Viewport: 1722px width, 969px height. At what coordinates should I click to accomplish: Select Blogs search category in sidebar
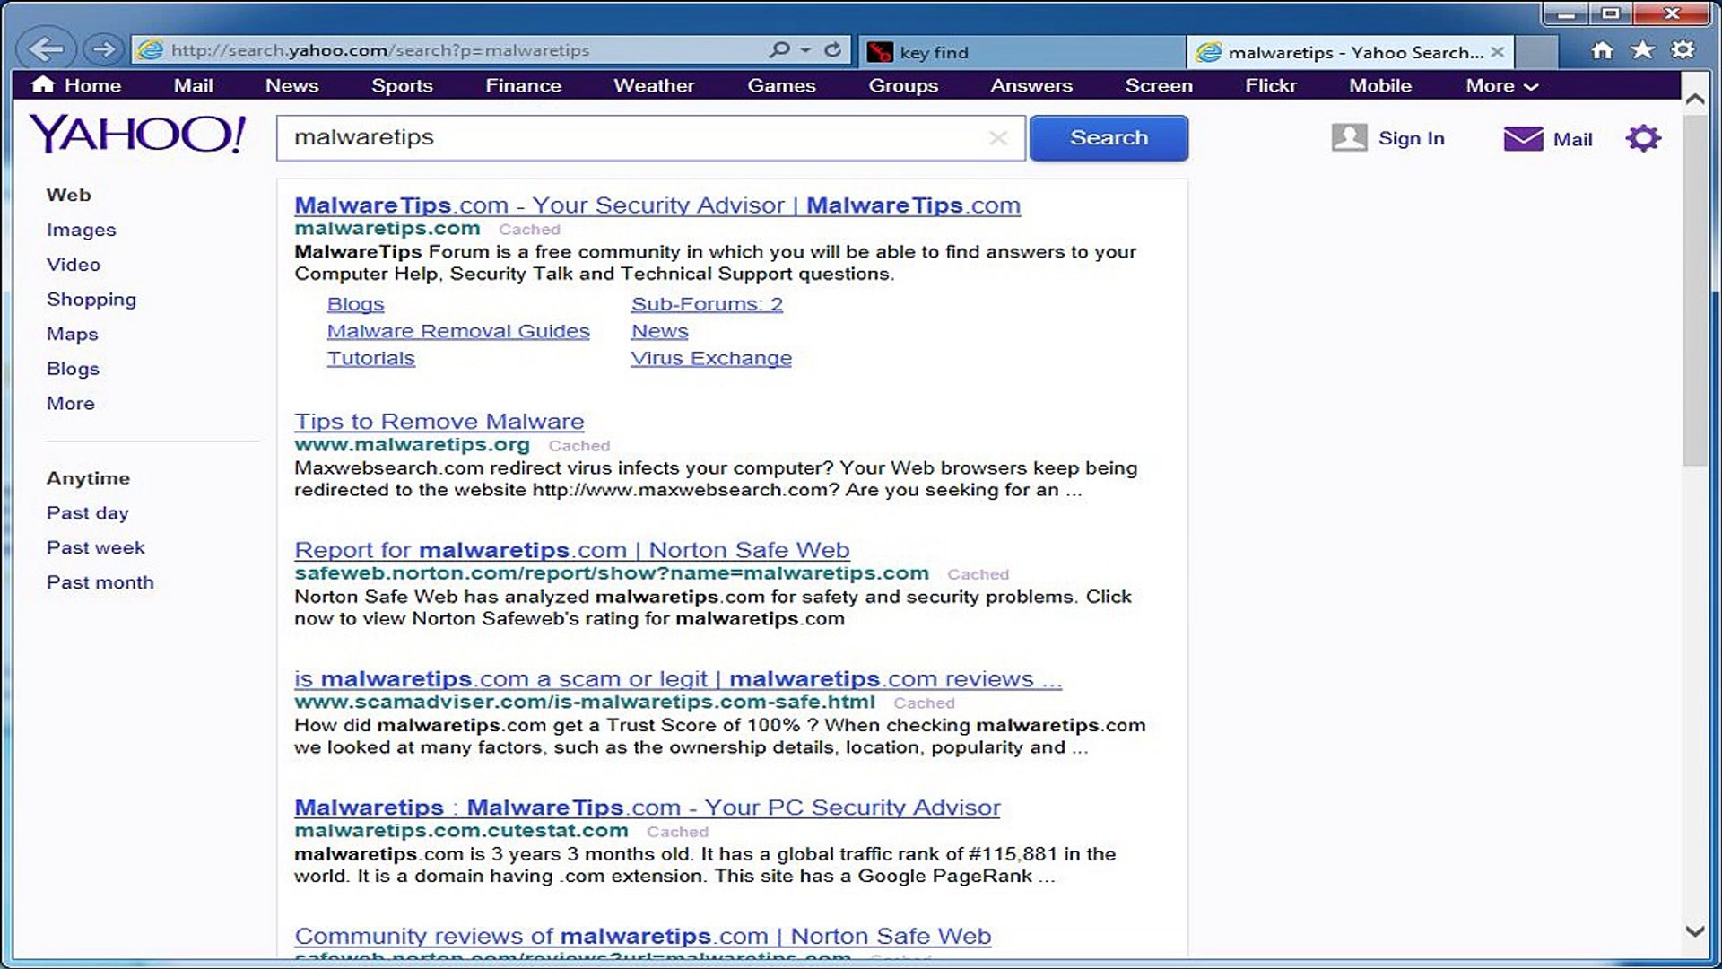coord(73,369)
